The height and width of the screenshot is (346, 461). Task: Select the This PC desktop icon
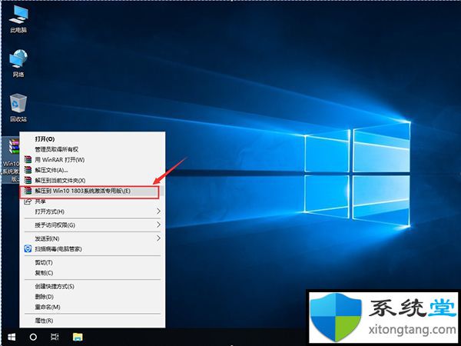point(18,18)
